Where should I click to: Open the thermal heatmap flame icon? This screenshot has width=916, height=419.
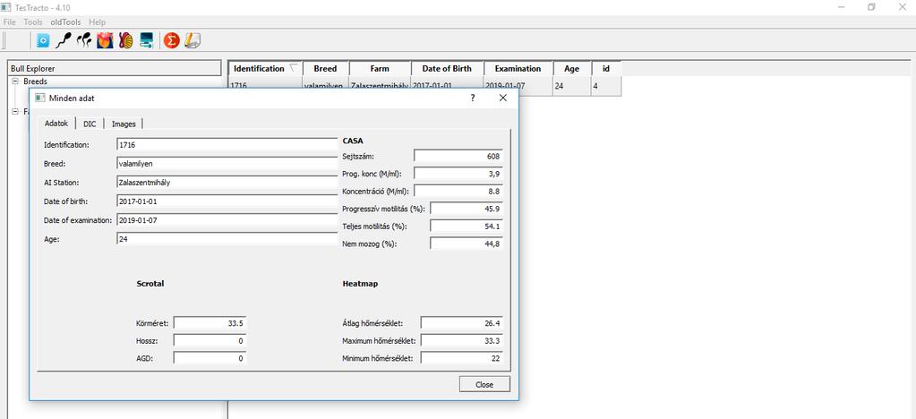(x=105, y=40)
